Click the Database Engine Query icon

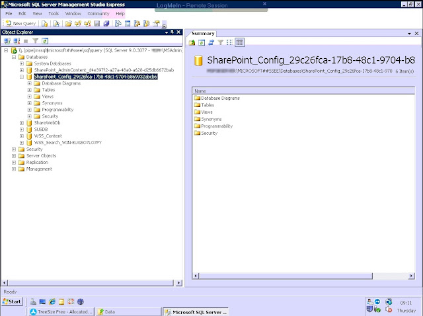[44, 24]
